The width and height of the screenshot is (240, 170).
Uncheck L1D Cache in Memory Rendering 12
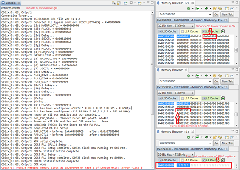(160, 99)
